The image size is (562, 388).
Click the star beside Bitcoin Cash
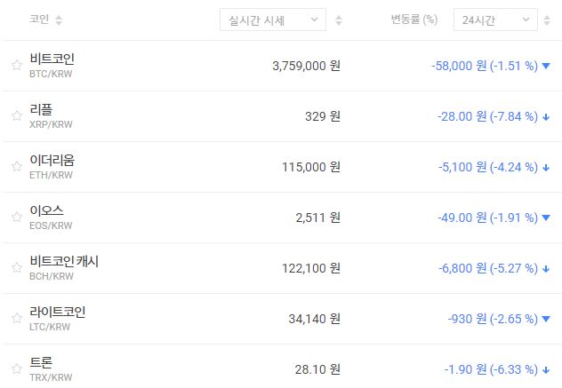(16, 267)
